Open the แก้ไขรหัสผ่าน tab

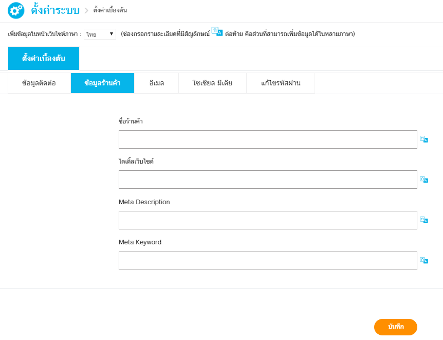pos(281,83)
